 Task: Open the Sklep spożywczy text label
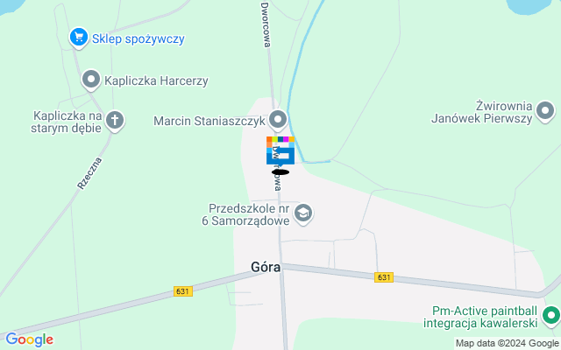coord(138,38)
